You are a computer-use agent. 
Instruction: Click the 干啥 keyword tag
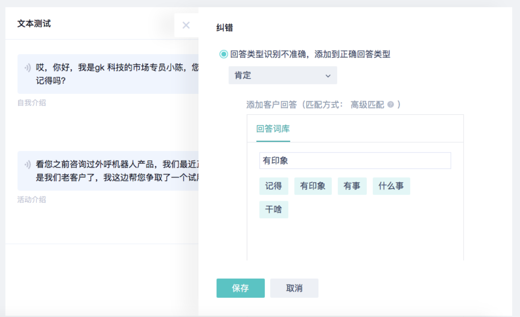click(x=273, y=209)
